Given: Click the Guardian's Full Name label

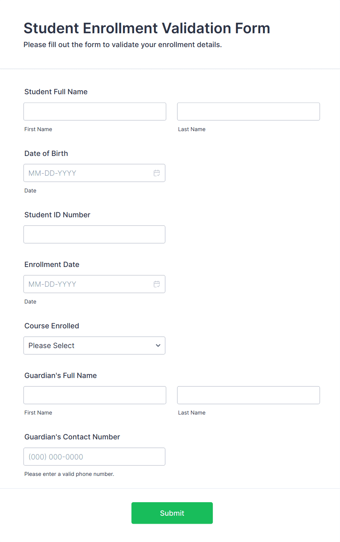Looking at the screenshot, I should [60, 375].
